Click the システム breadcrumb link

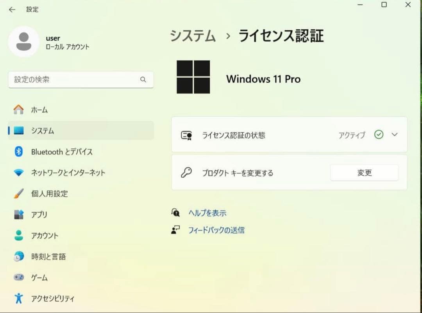192,36
